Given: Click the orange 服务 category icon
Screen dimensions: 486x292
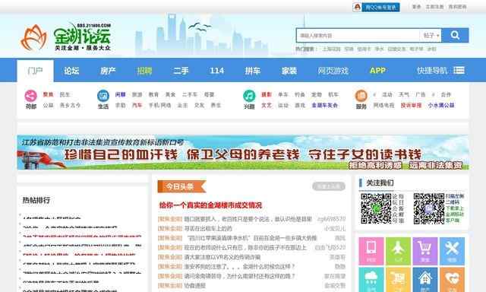Looking at the screenshot, I should (361, 96).
